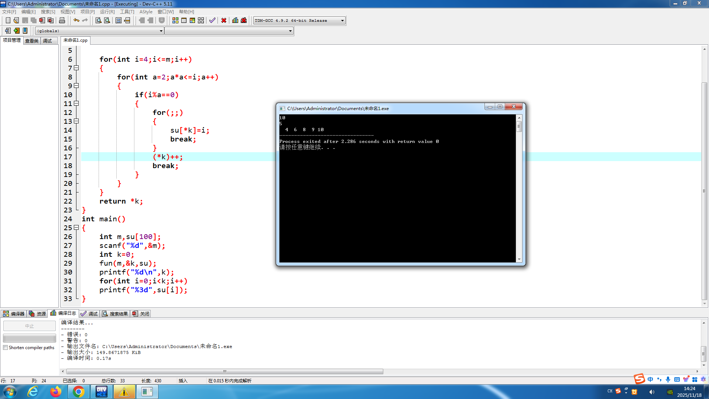The height and width of the screenshot is (399, 709).
Task: Click the Print toolbar icon
Action: (x=62, y=20)
